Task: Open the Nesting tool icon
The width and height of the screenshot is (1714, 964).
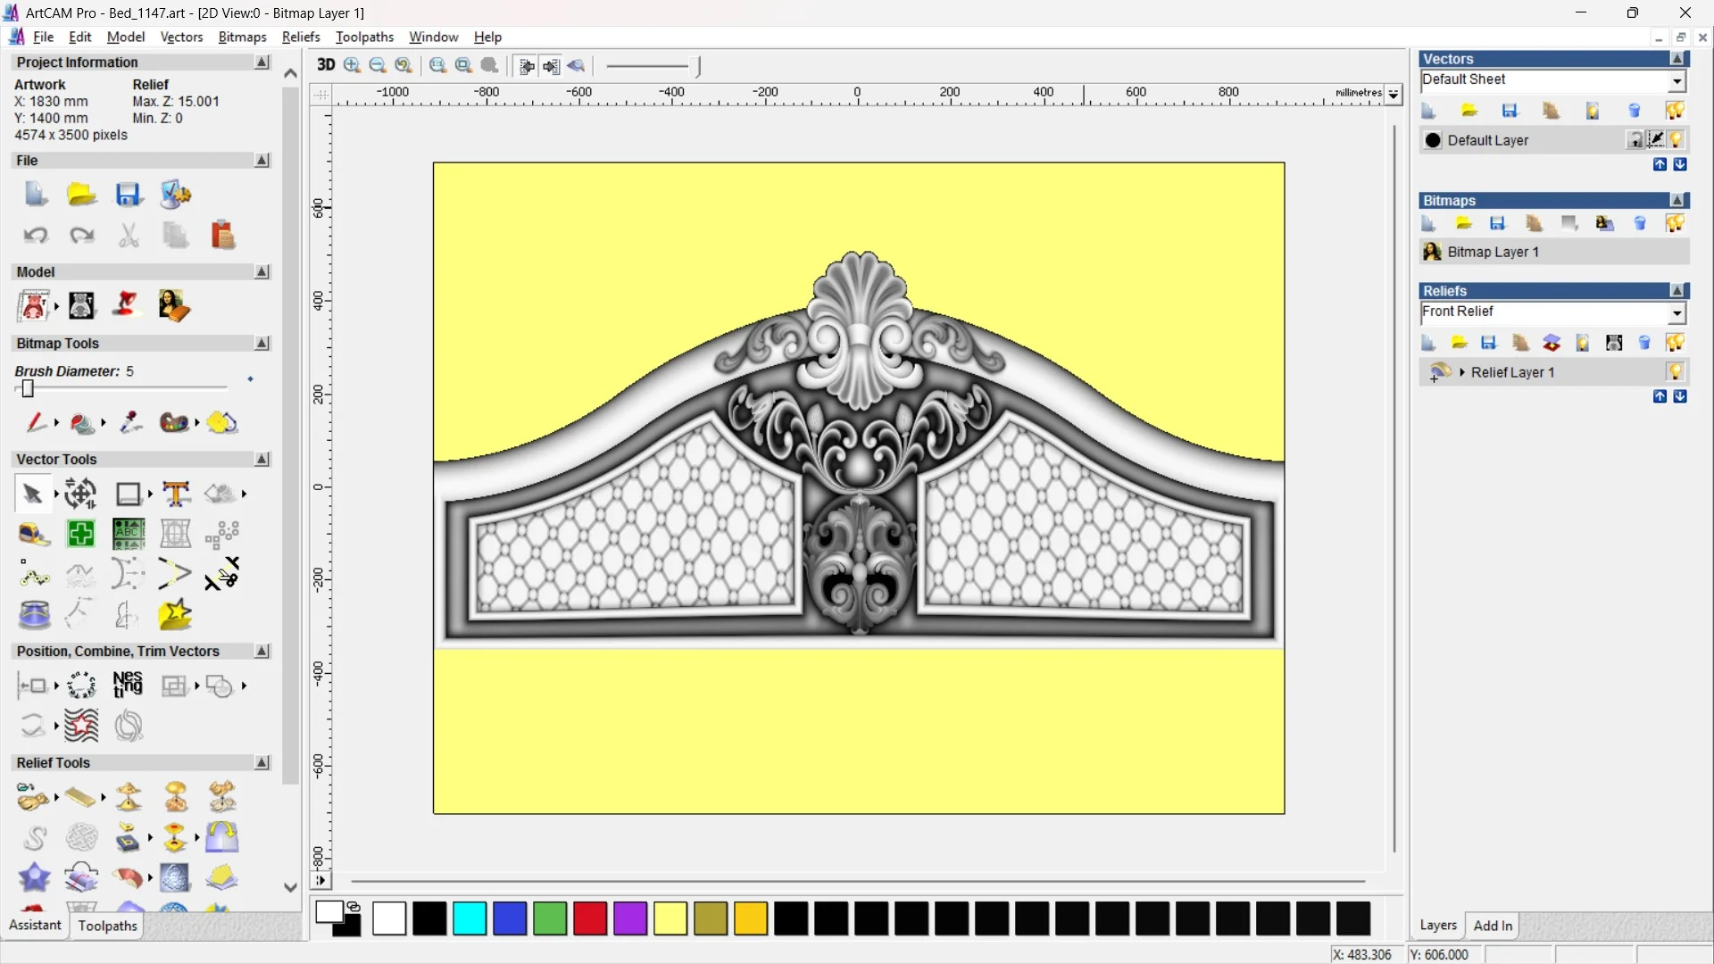Action: click(x=128, y=686)
